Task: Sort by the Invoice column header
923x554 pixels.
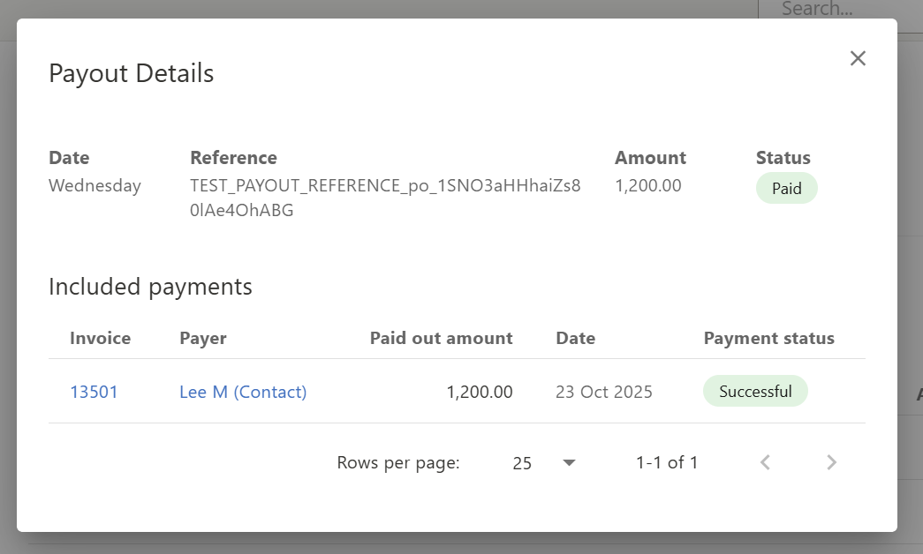Action: tap(100, 338)
